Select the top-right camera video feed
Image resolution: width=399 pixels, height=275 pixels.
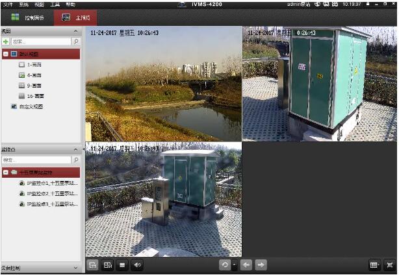319,84
